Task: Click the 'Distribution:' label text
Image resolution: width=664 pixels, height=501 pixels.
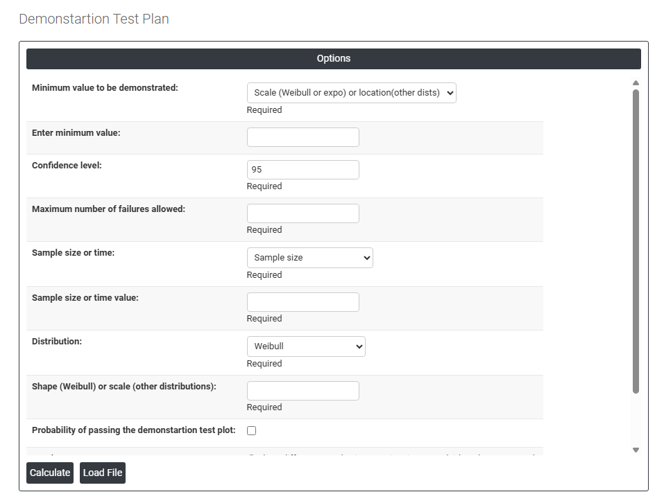Action: point(57,342)
